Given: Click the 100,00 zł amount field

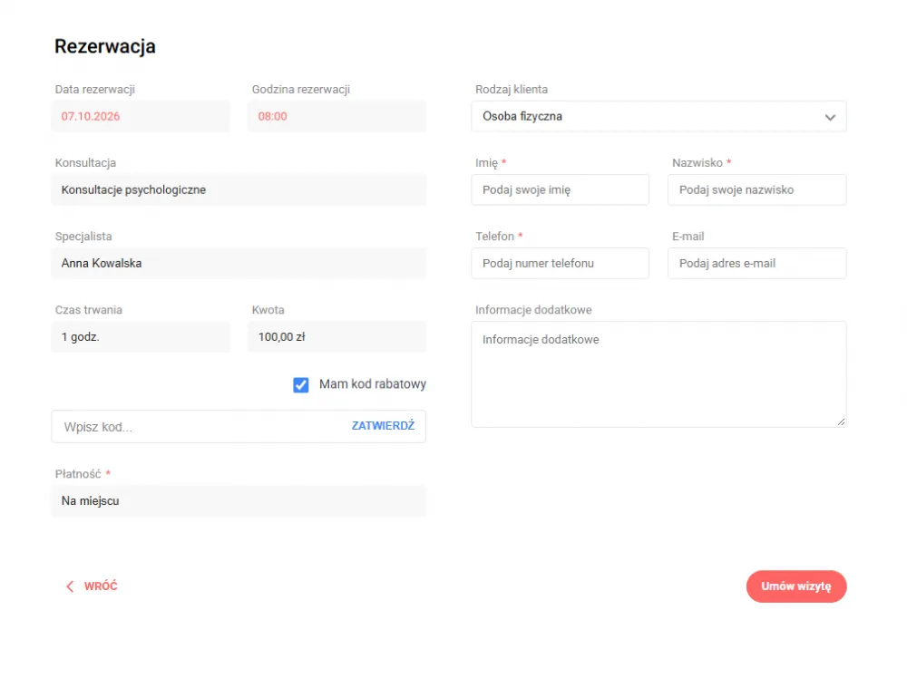Looking at the screenshot, I should tap(336, 337).
